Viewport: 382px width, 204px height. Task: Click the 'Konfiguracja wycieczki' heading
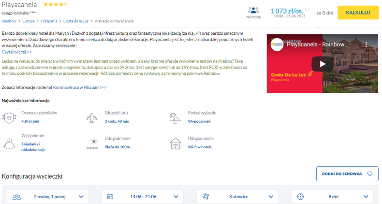[32, 176]
